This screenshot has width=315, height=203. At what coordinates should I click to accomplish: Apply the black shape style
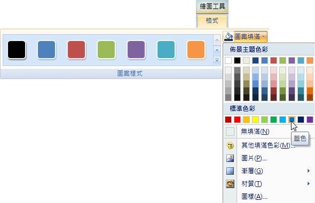(17, 50)
